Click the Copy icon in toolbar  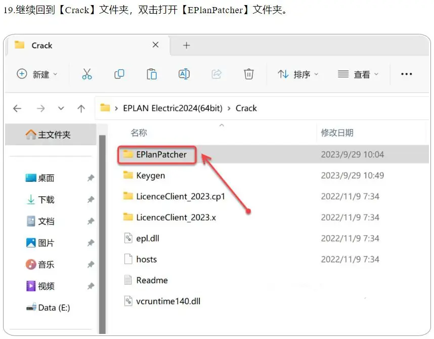point(119,74)
